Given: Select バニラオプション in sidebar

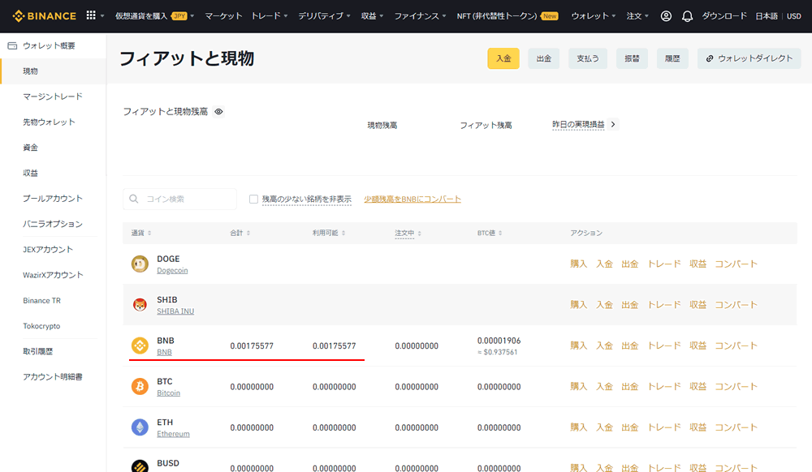Looking at the screenshot, I should click(x=53, y=224).
